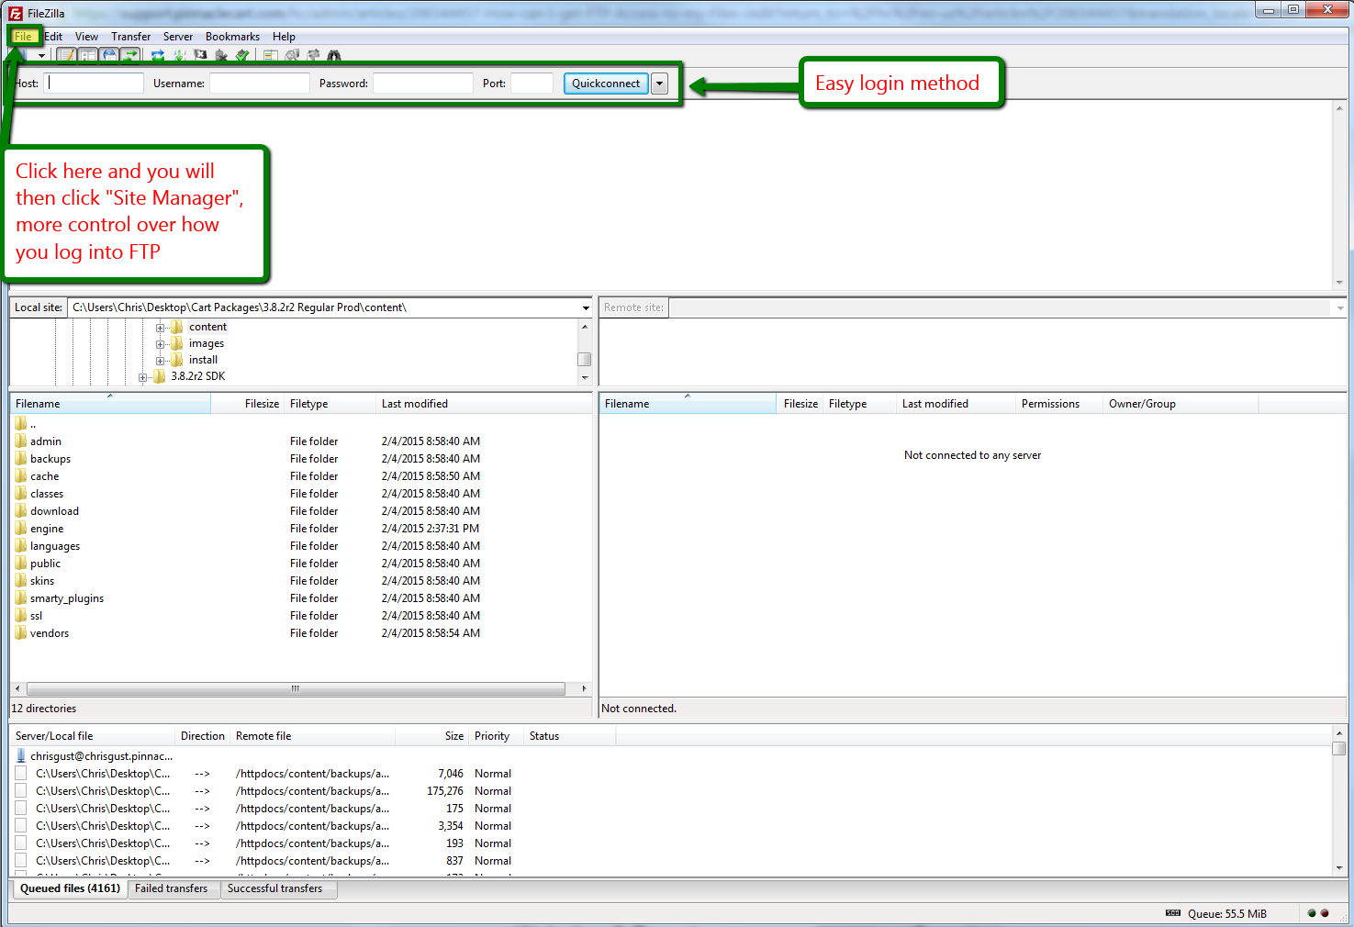Viewport: 1354px width, 927px height.
Task: Select the chrisgust@chrisgust.pinnac... server queue row
Action: (101, 756)
